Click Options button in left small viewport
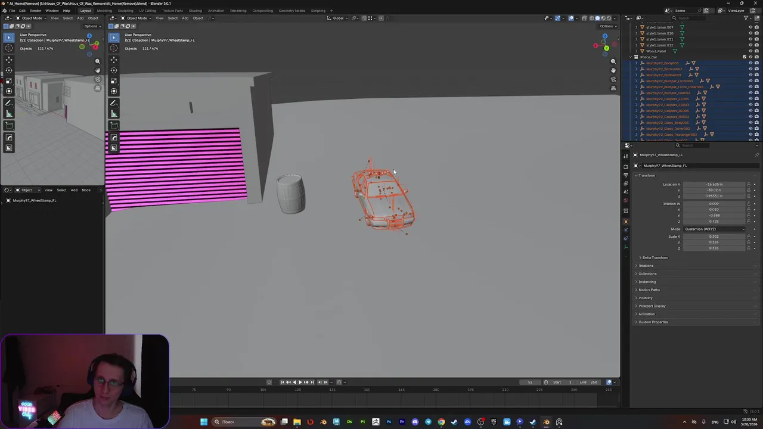Image resolution: width=763 pixels, height=429 pixels. (91, 26)
